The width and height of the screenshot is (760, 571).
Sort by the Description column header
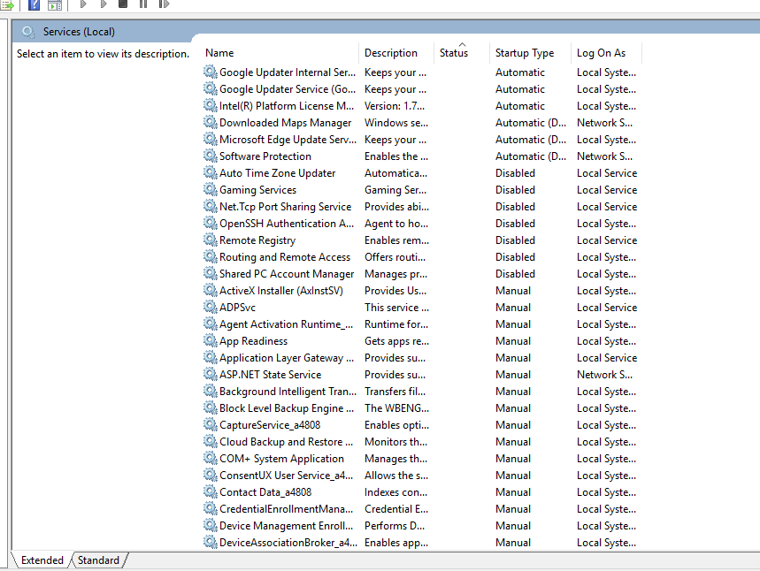396,53
